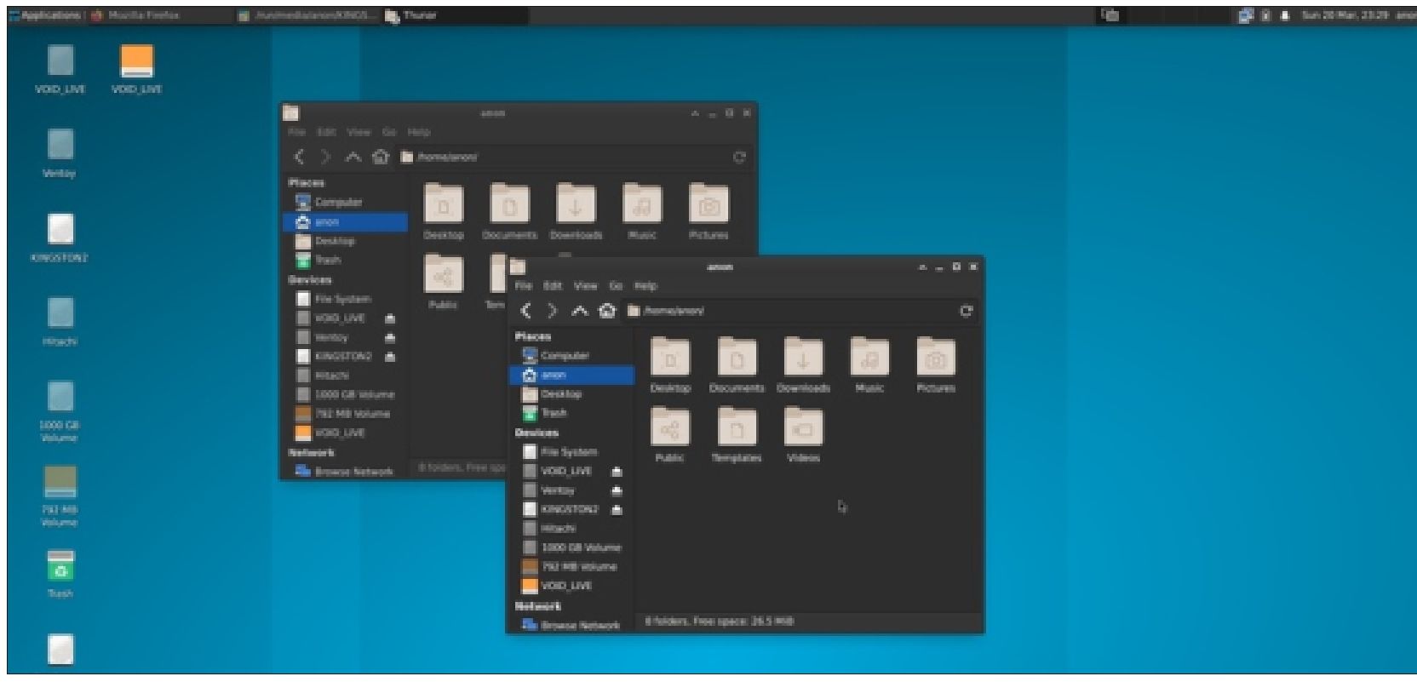Open Go menu in front Thunar window
Image resolution: width=1417 pixels, height=682 pixels.
[x=616, y=286]
